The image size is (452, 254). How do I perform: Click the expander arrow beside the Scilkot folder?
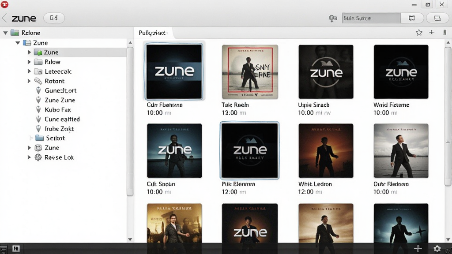31,138
